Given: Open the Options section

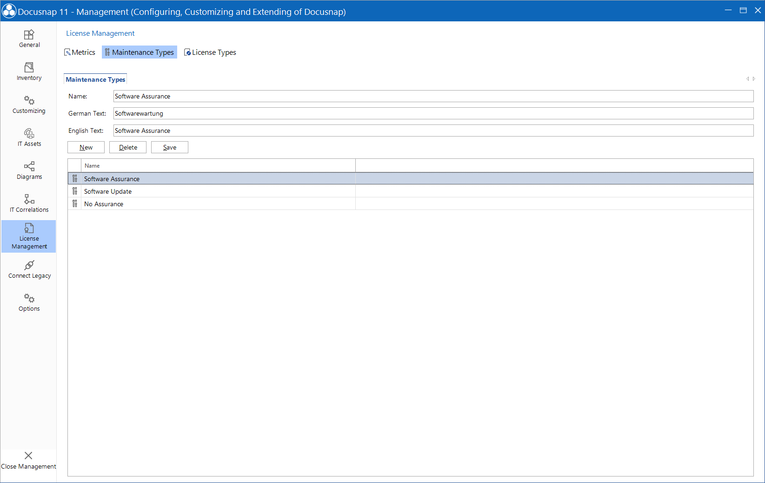Looking at the screenshot, I should (29, 301).
